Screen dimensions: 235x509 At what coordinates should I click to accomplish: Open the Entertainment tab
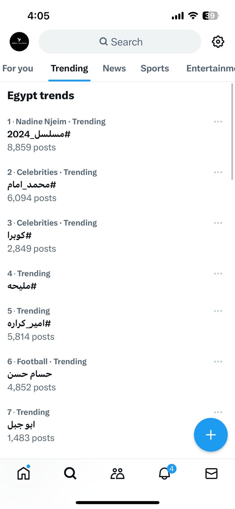210,68
